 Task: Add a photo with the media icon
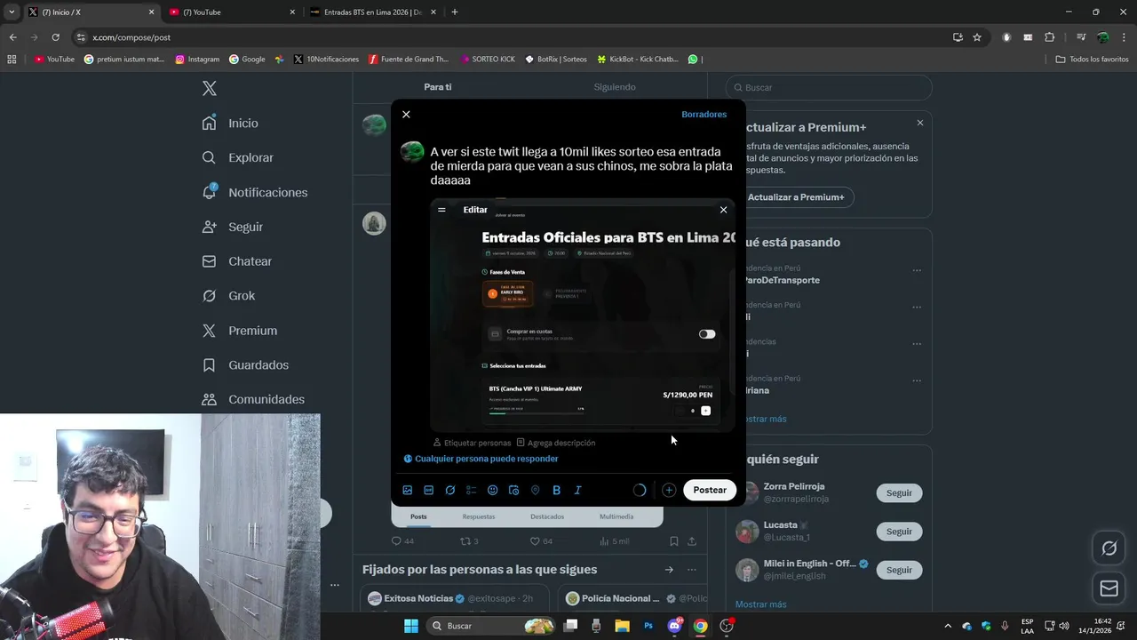(x=408, y=490)
